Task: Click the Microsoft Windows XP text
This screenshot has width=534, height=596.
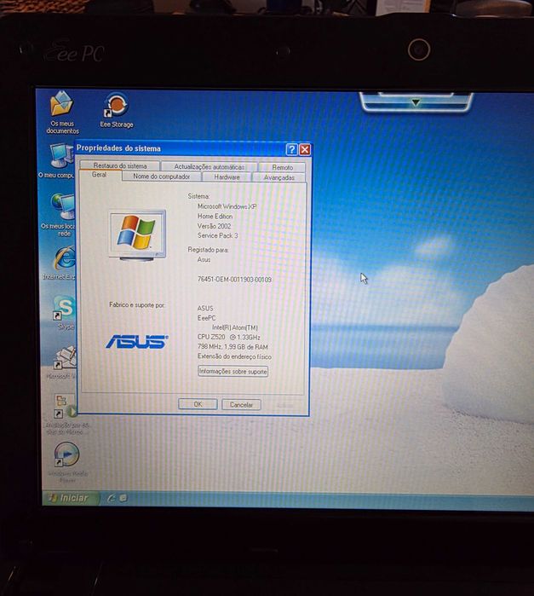Action: pos(227,206)
